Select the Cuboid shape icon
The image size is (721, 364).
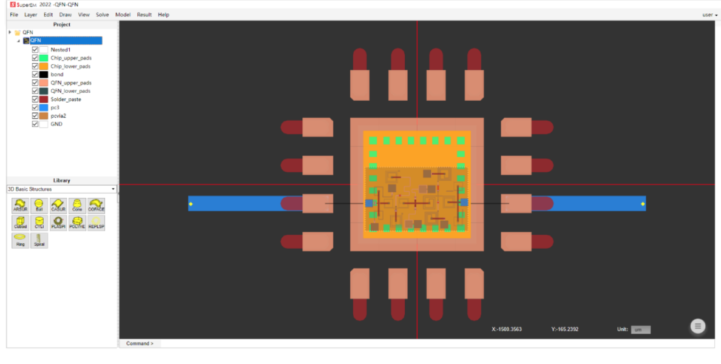pos(20,223)
